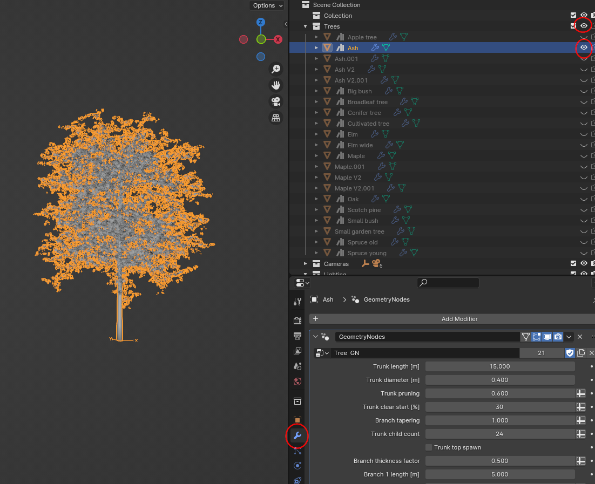Click the Trunk diameter value field

point(500,380)
